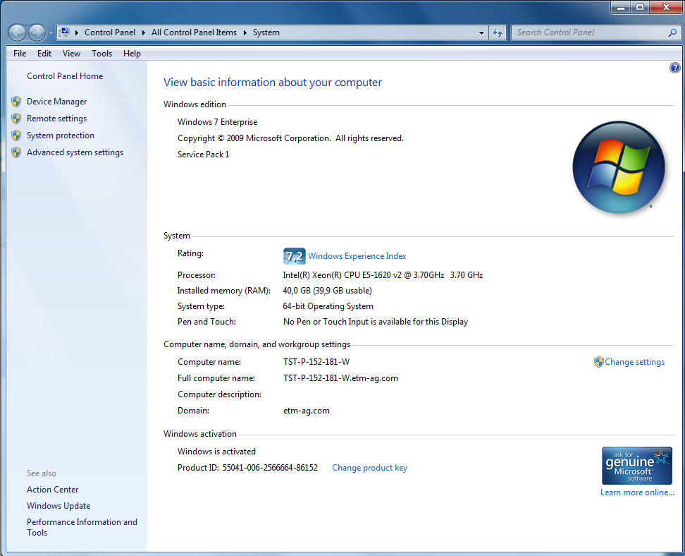The width and height of the screenshot is (685, 556).
Task: Open the address bar history dropdown arrow
Action: coord(481,32)
